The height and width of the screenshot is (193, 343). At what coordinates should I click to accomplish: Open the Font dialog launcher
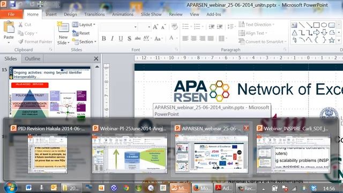point(176,50)
